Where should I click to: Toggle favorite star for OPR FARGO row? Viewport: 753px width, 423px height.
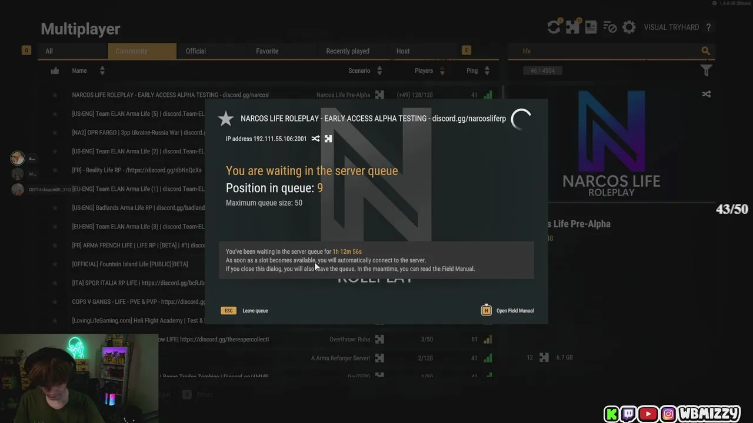click(55, 132)
